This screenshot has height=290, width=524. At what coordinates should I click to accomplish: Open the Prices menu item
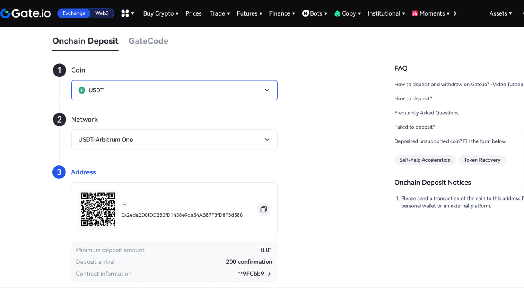pyautogui.click(x=193, y=13)
